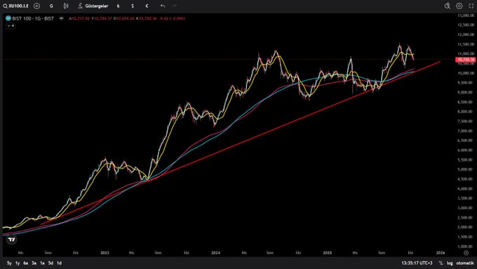Viewport: 477px width, 269px height.
Task: Select the 1a date range
Action: coord(42,263)
